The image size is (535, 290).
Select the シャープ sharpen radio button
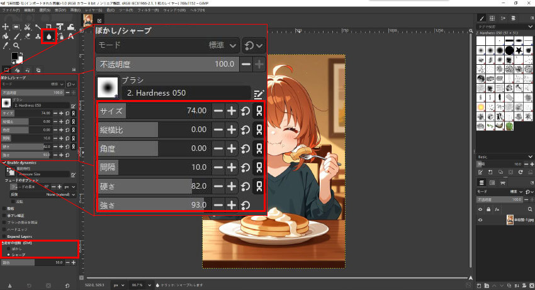pos(9,255)
